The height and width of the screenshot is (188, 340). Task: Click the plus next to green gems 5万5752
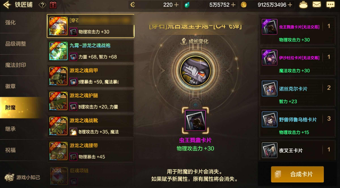233,5
